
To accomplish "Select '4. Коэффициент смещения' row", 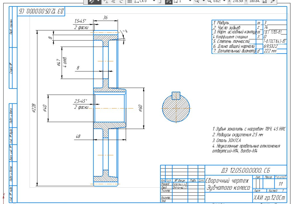I will point(249,37).
